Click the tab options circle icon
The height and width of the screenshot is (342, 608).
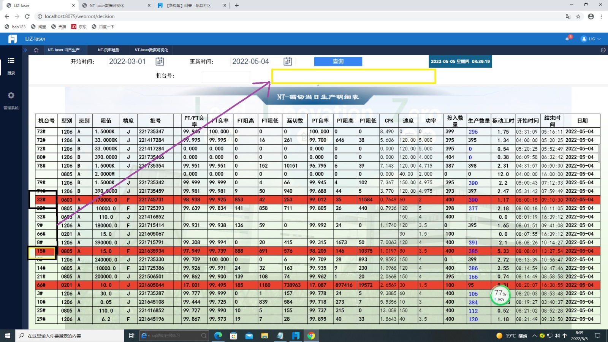[603, 50]
